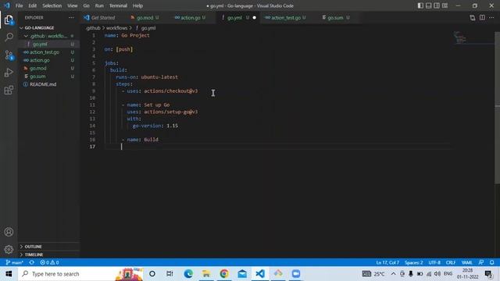
Task: Collapse the GO-LANGUAGE folder section
Action: click(39, 28)
